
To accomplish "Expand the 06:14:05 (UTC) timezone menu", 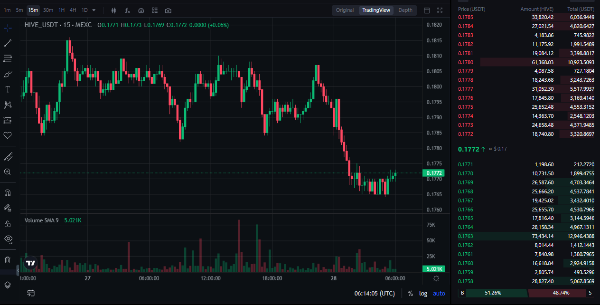I will (x=374, y=294).
